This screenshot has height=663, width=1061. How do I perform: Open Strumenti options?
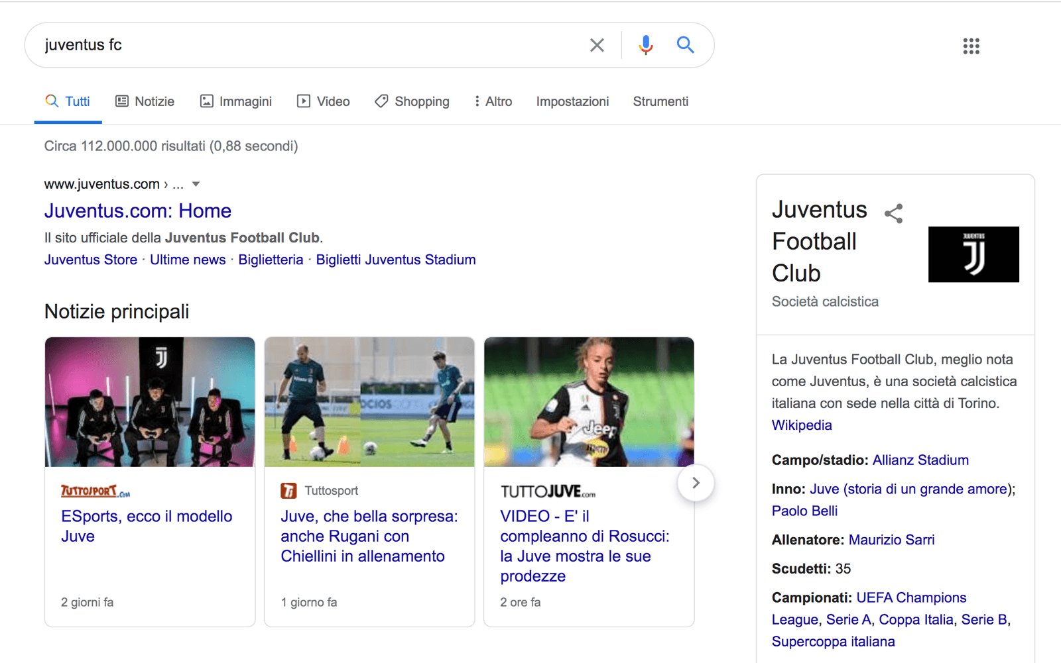(x=660, y=101)
